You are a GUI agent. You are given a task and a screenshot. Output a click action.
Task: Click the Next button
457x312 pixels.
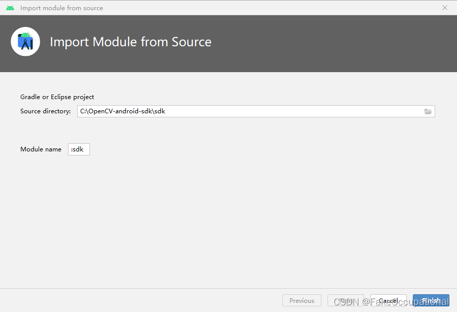point(346,300)
